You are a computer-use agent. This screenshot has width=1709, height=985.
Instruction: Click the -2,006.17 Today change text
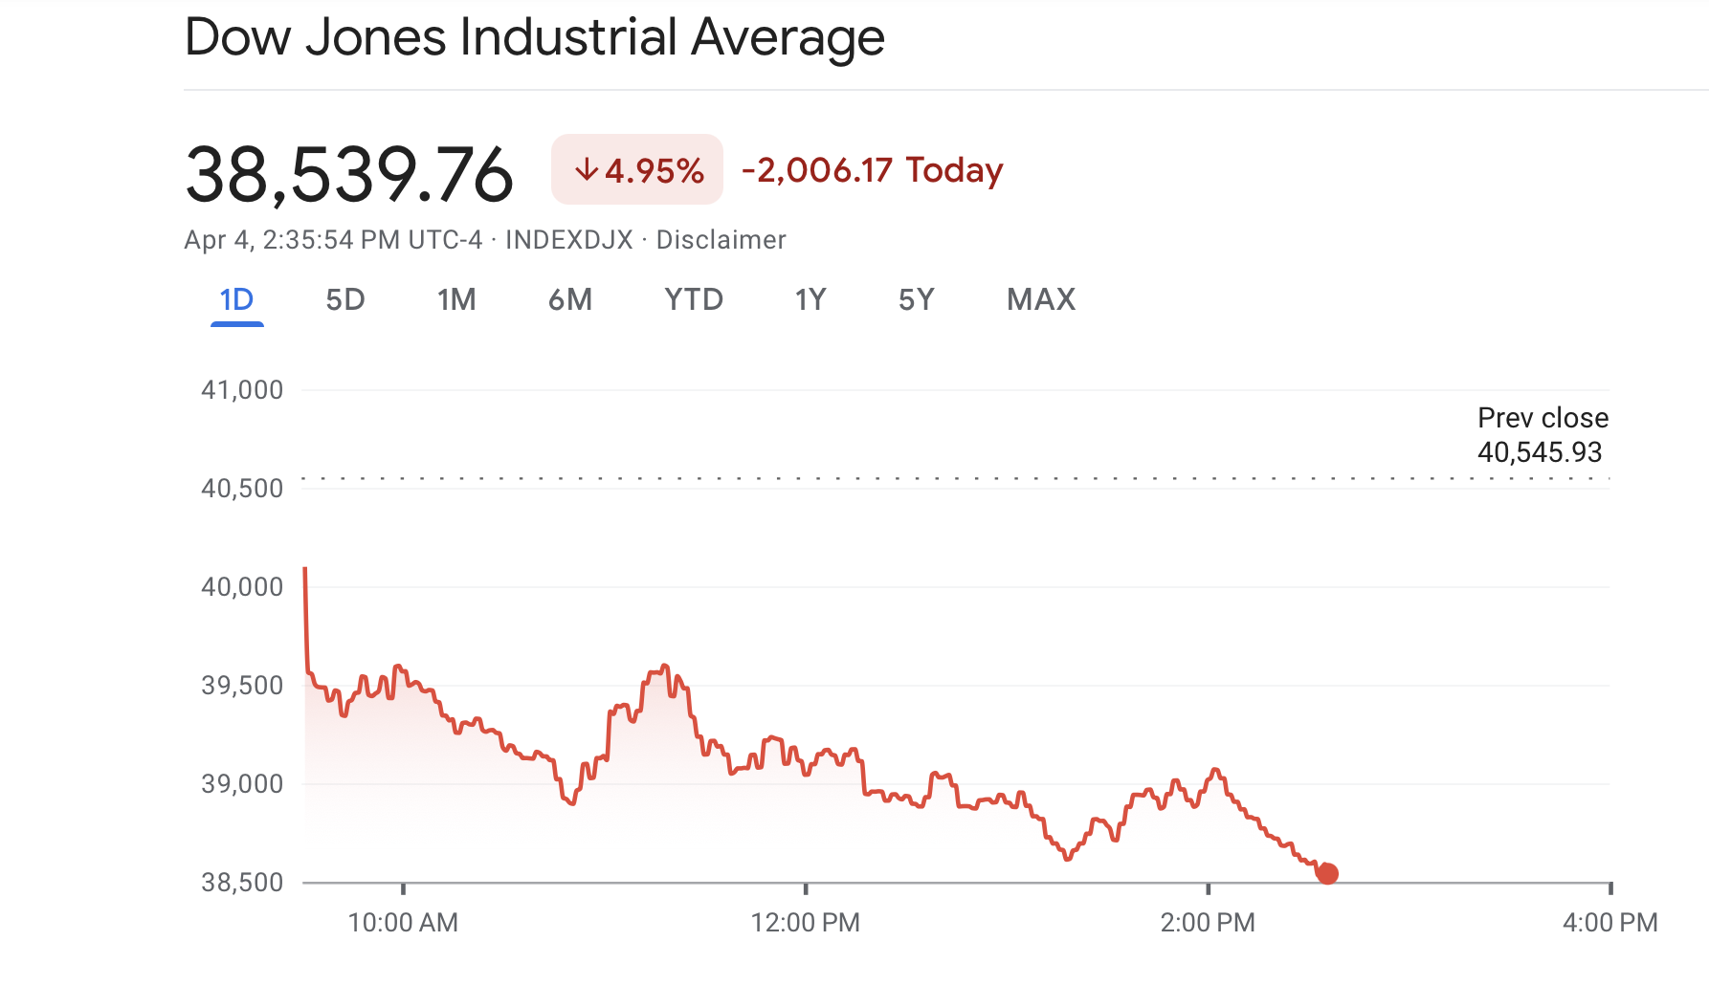pyautogui.click(x=872, y=170)
